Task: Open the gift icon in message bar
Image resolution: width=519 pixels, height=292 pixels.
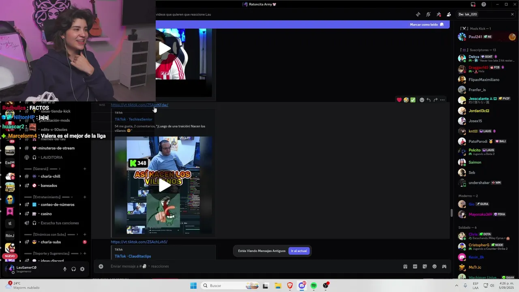Action: pos(405,266)
